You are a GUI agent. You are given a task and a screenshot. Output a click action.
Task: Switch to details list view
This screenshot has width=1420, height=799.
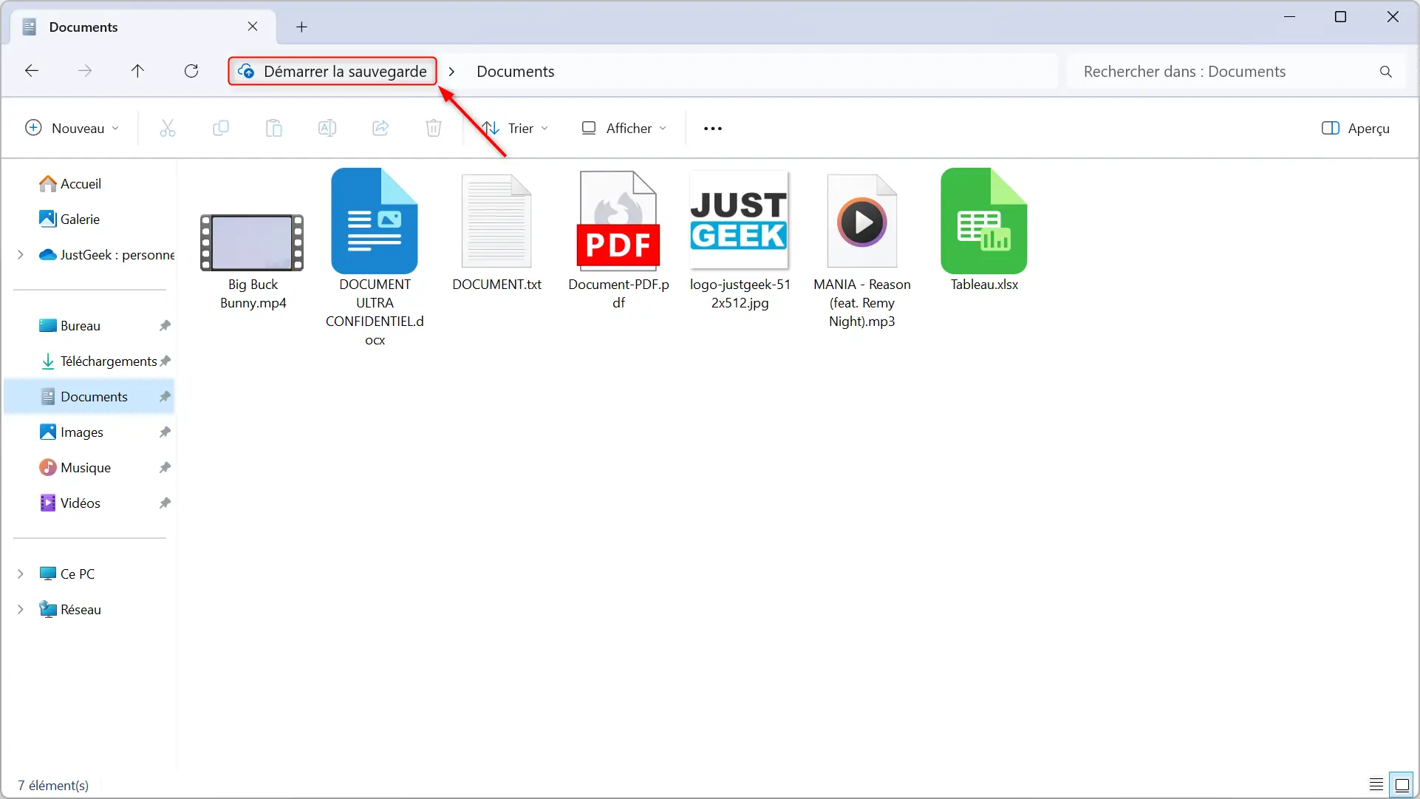click(x=1376, y=785)
